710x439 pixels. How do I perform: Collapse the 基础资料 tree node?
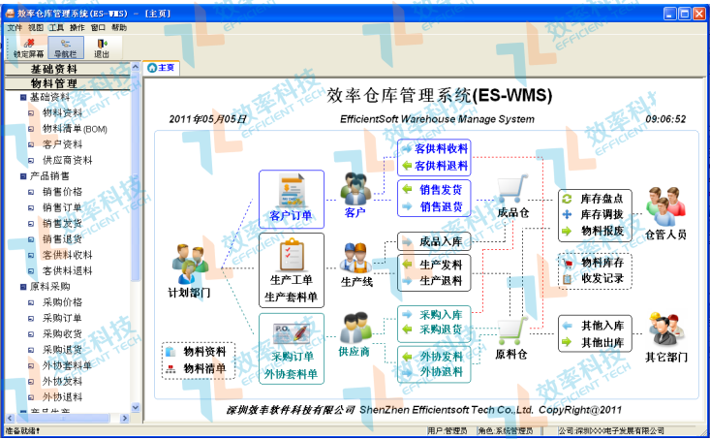[23, 98]
